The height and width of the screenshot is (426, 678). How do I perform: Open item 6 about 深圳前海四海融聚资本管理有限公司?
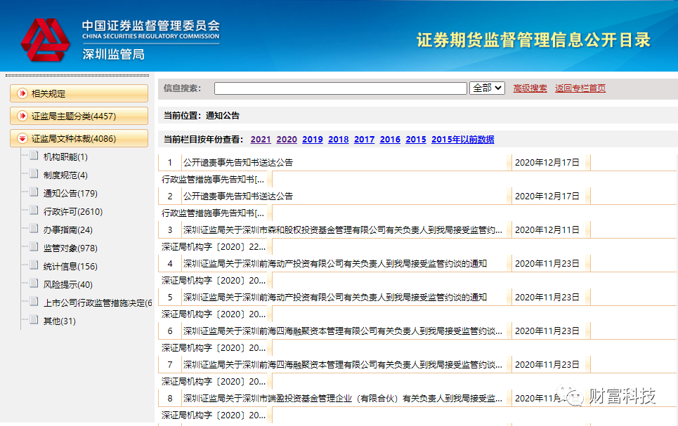pyautogui.click(x=342, y=331)
